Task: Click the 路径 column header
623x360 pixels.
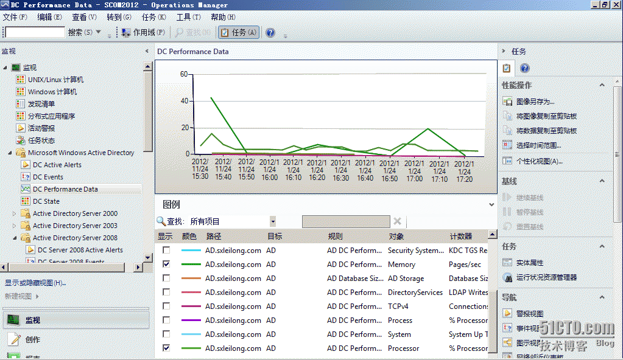Action: [x=214, y=237]
